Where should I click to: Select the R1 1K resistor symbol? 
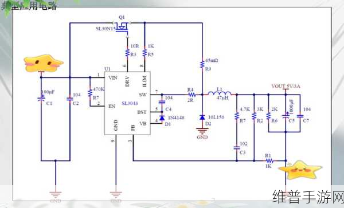pyautogui.click(x=269, y=161)
